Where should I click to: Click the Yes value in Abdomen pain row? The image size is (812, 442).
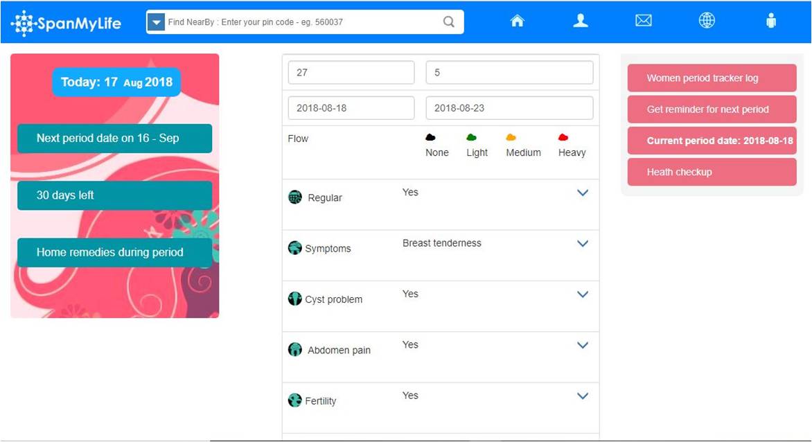coord(410,344)
